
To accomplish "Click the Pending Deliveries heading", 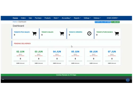I will (22, 44).
